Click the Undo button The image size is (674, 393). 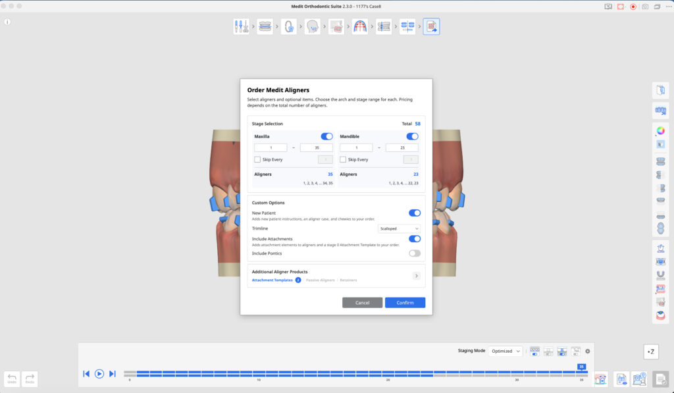click(x=12, y=379)
